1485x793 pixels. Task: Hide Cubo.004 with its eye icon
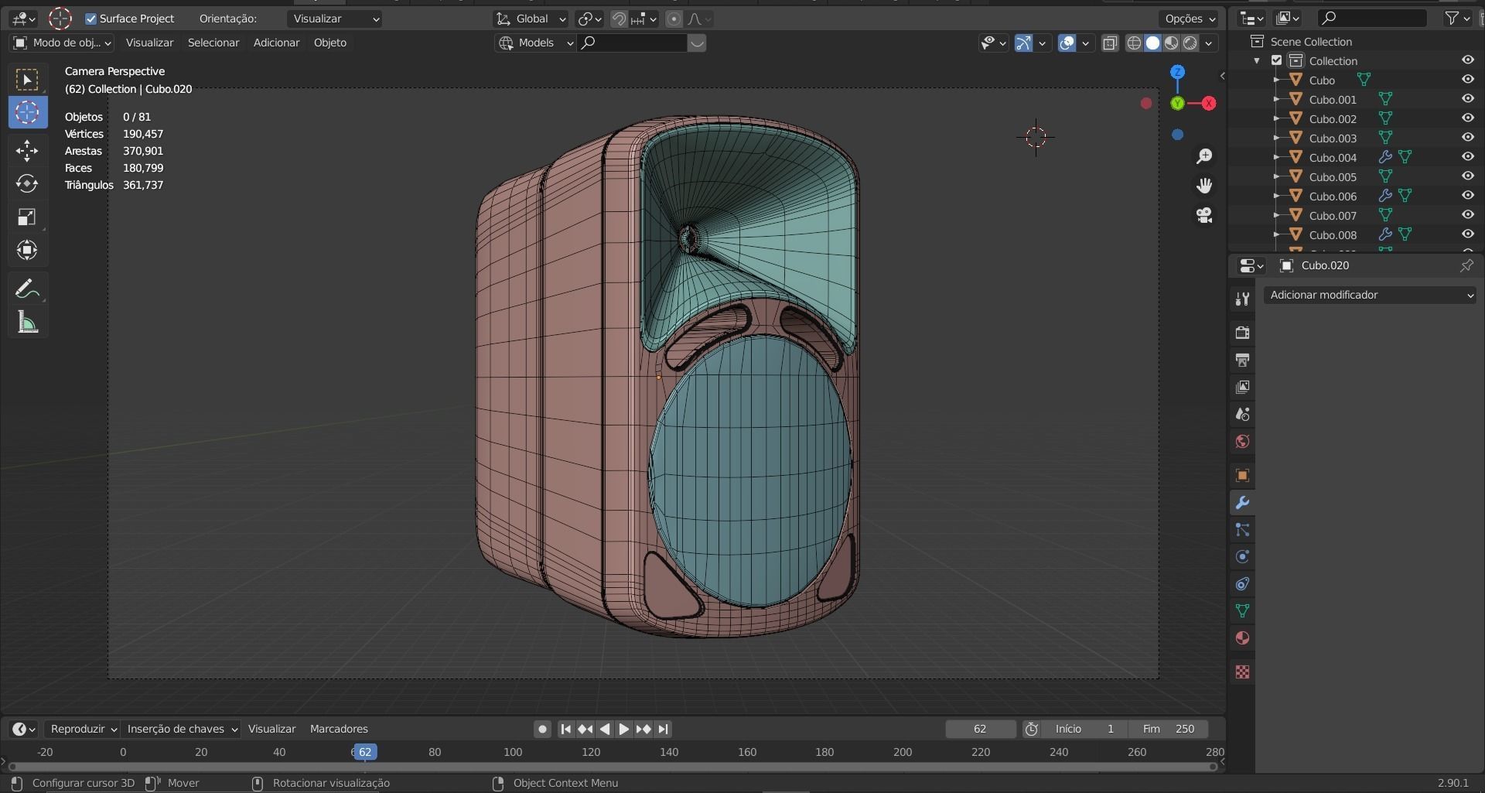point(1467,157)
